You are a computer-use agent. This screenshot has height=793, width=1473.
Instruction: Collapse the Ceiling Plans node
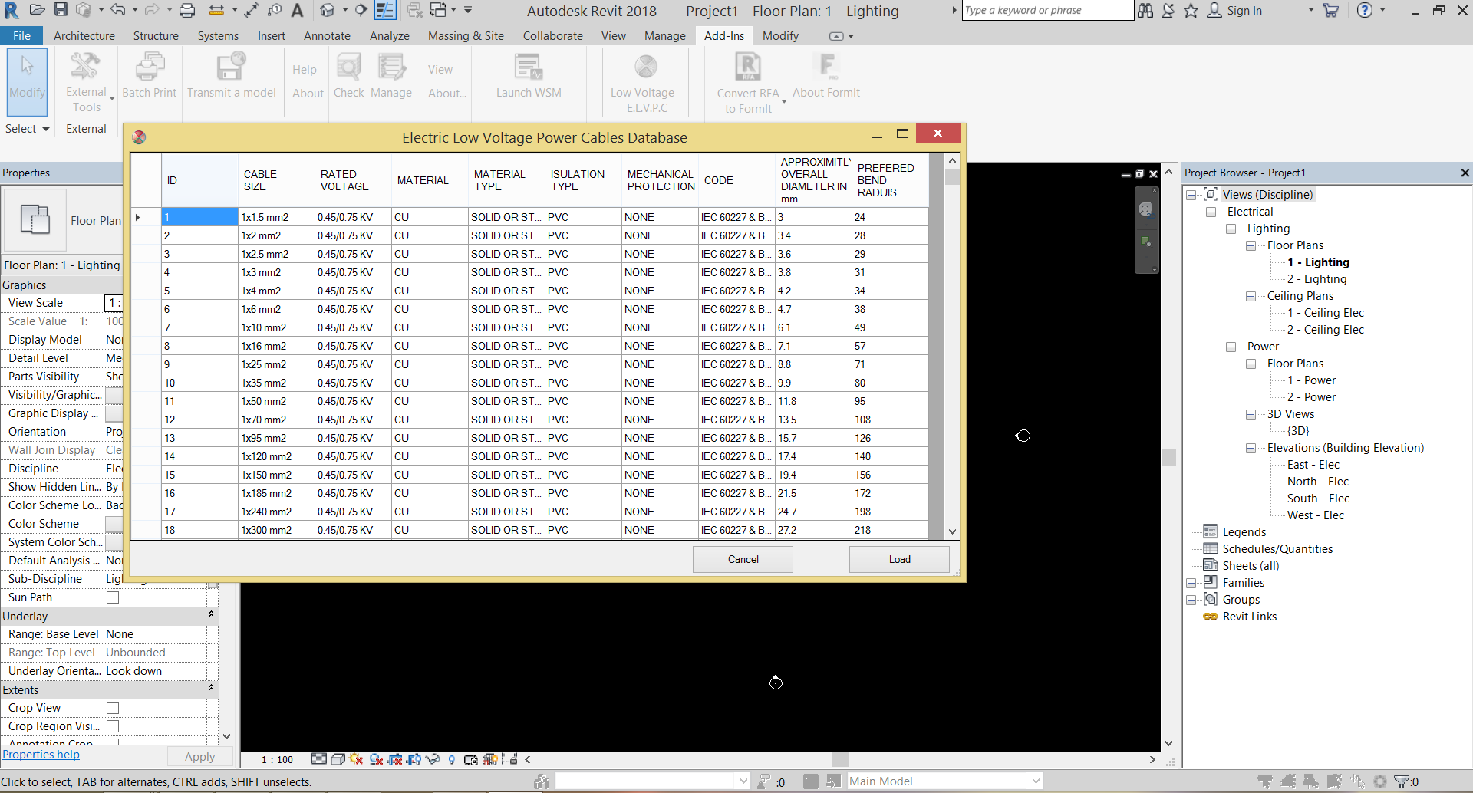1251,296
